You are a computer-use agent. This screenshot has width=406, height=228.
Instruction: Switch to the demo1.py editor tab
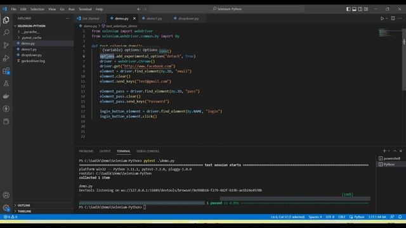coord(154,18)
